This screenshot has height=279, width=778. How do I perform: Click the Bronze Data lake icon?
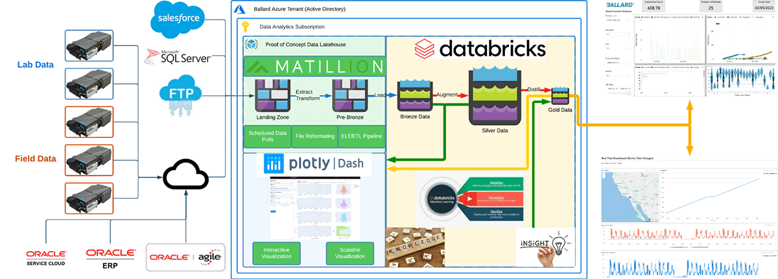pyautogui.click(x=414, y=96)
